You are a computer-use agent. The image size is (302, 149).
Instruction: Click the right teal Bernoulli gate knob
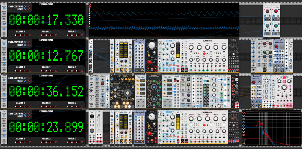276,26
